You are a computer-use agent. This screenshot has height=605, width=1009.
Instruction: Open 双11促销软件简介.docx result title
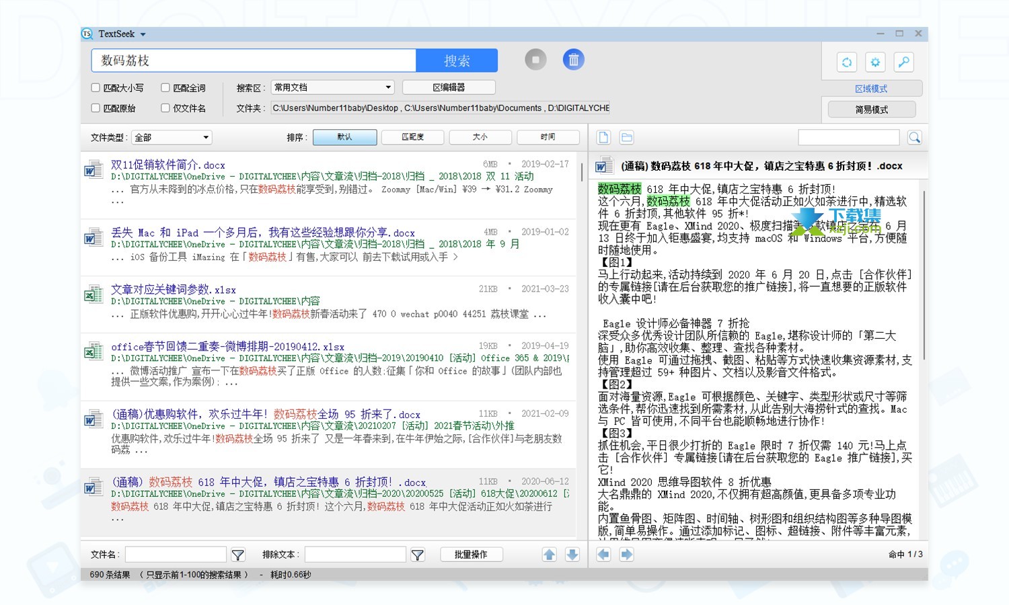click(168, 165)
